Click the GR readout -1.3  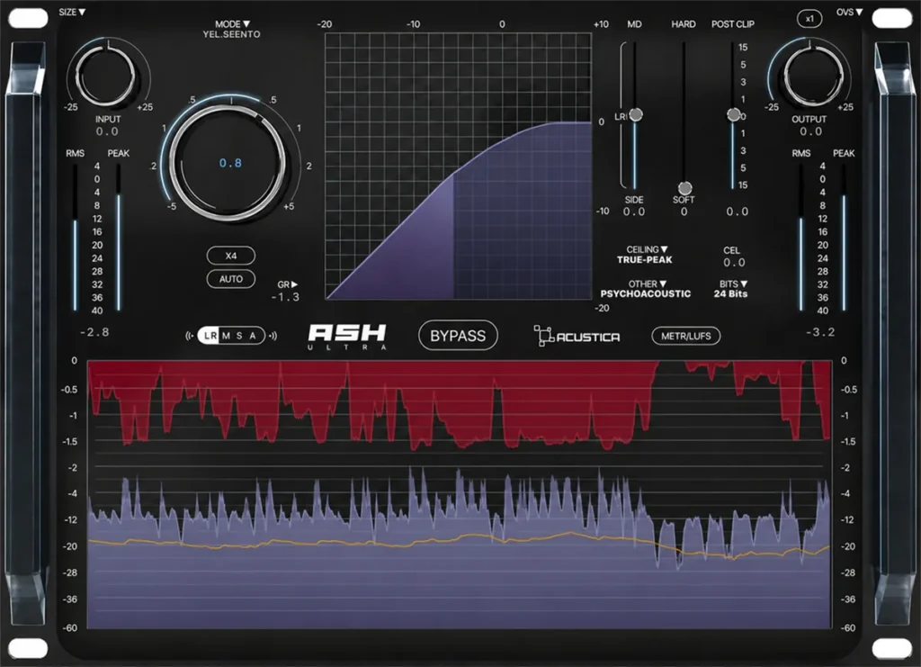coord(285,297)
